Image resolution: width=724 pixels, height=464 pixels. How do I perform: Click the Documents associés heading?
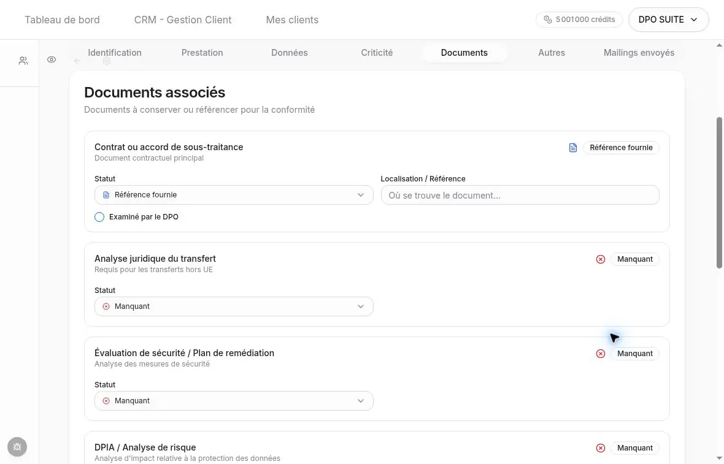tap(155, 92)
